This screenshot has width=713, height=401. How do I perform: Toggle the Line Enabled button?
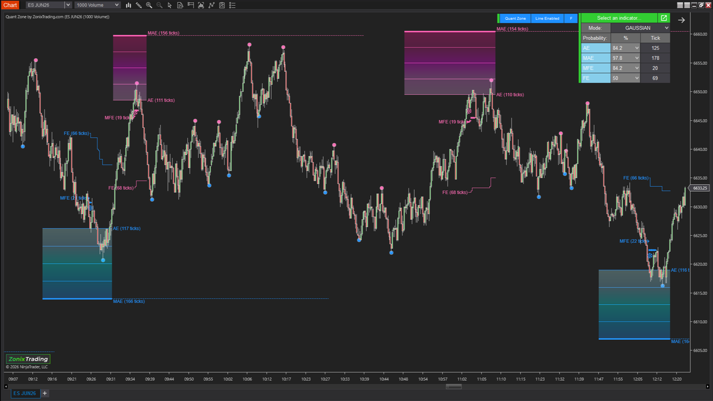click(547, 18)
